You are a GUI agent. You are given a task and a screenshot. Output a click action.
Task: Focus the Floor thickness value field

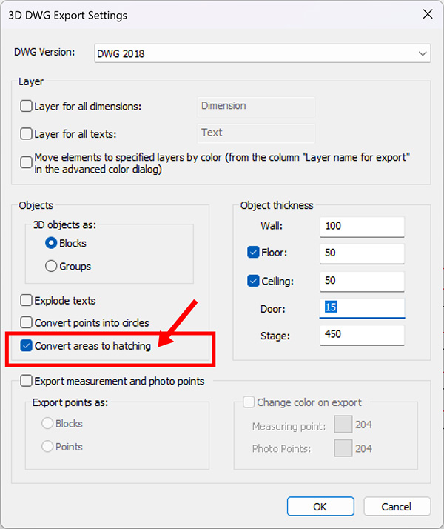coord(362,253)
